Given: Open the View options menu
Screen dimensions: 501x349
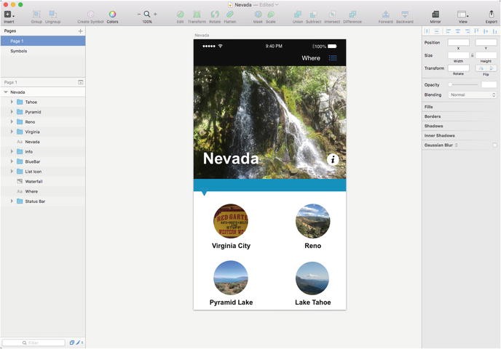Looking at the screenshot, I should coord(462,15).
